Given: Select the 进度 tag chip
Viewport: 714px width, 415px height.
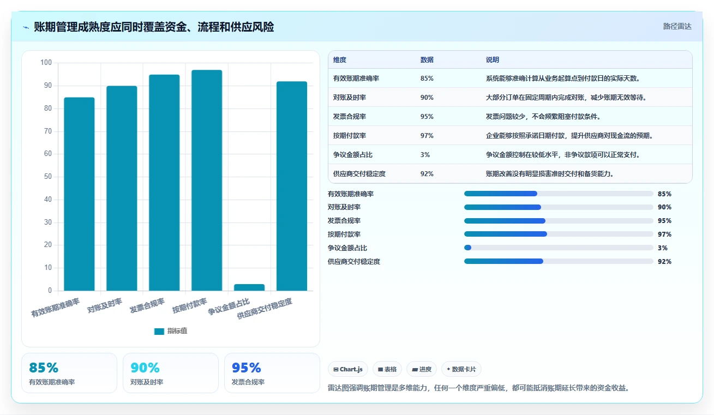Looking at the screenshot, I should [422, 369].
